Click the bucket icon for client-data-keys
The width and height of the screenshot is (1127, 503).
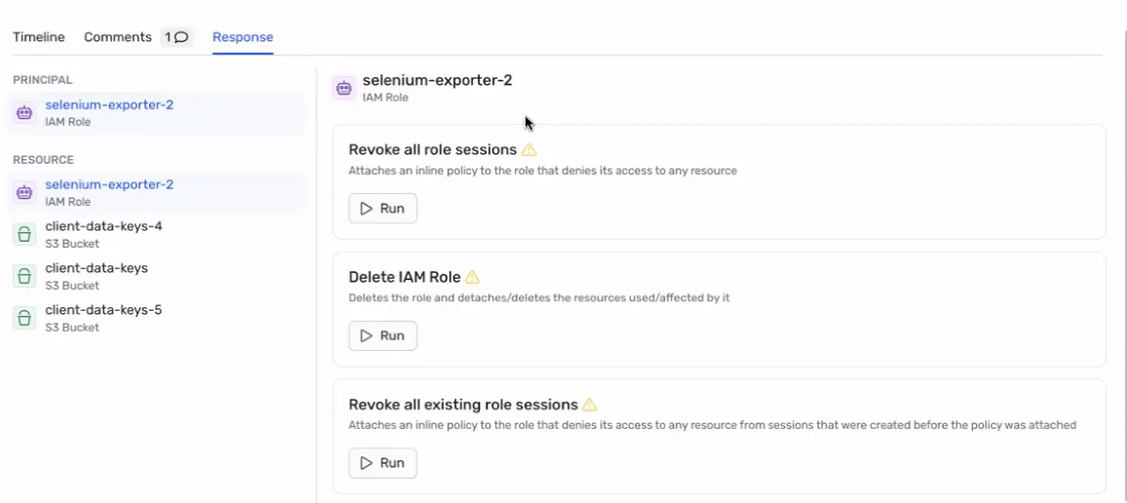coord(24,276)
